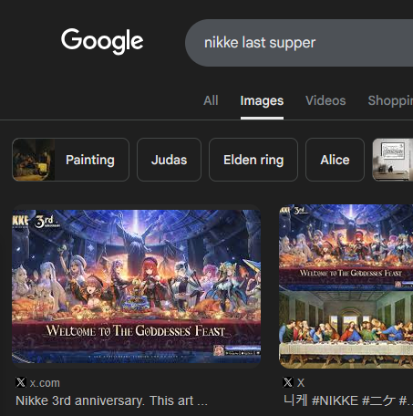Switch to the Shopping tab

(390, 100)
